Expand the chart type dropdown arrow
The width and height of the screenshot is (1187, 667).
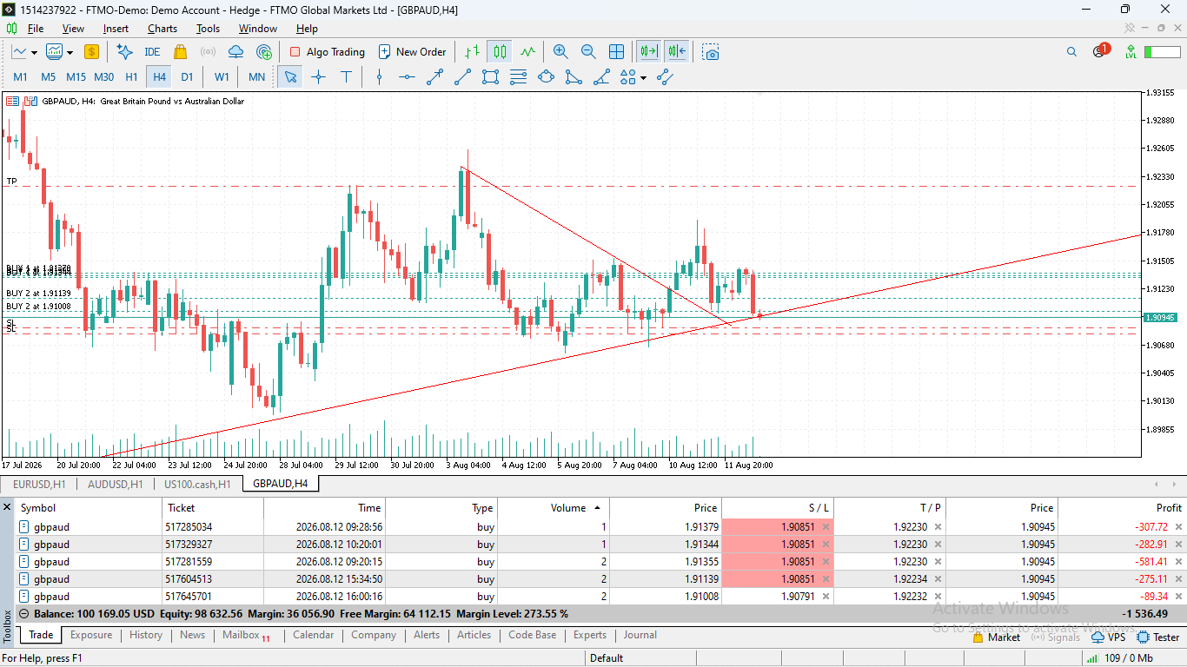tap(70, 52)
